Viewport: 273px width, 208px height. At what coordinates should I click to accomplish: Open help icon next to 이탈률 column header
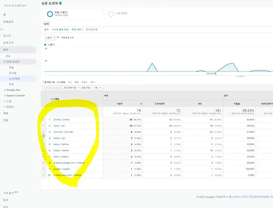242,104
